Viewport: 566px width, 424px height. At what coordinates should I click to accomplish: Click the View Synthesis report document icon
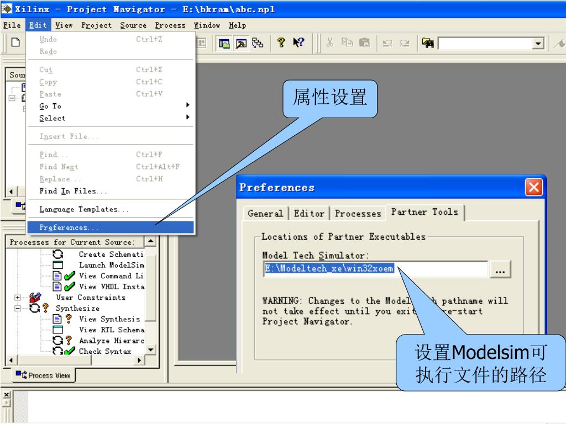click(x=57, y=319)
